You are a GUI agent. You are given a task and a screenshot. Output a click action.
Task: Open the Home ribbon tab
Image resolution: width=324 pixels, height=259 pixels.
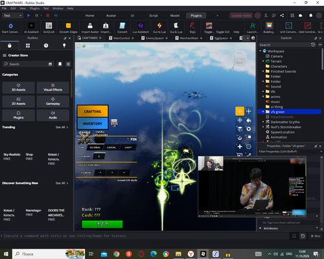[89, 16]
